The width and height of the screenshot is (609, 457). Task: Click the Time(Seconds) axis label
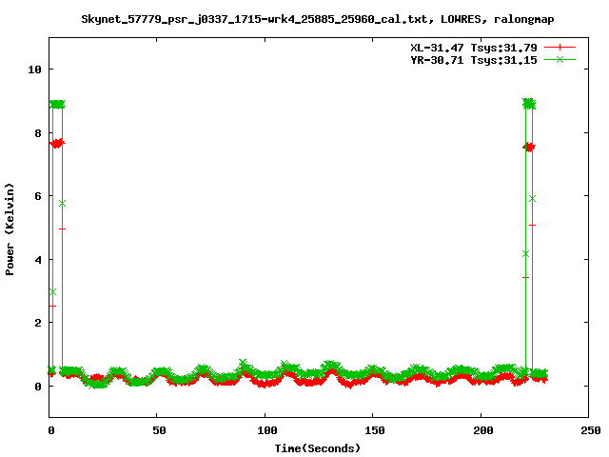(318, 448)
